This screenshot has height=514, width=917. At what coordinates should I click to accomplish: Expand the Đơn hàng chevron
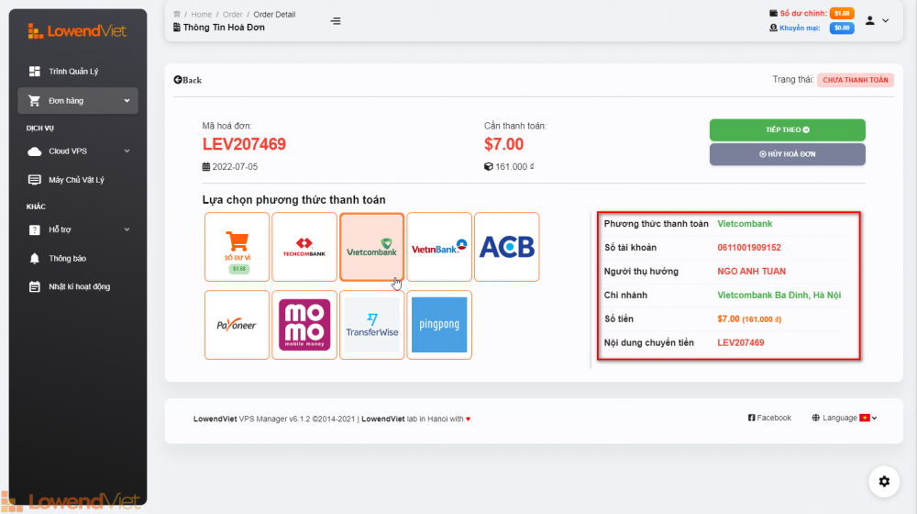tap(127, 101)
